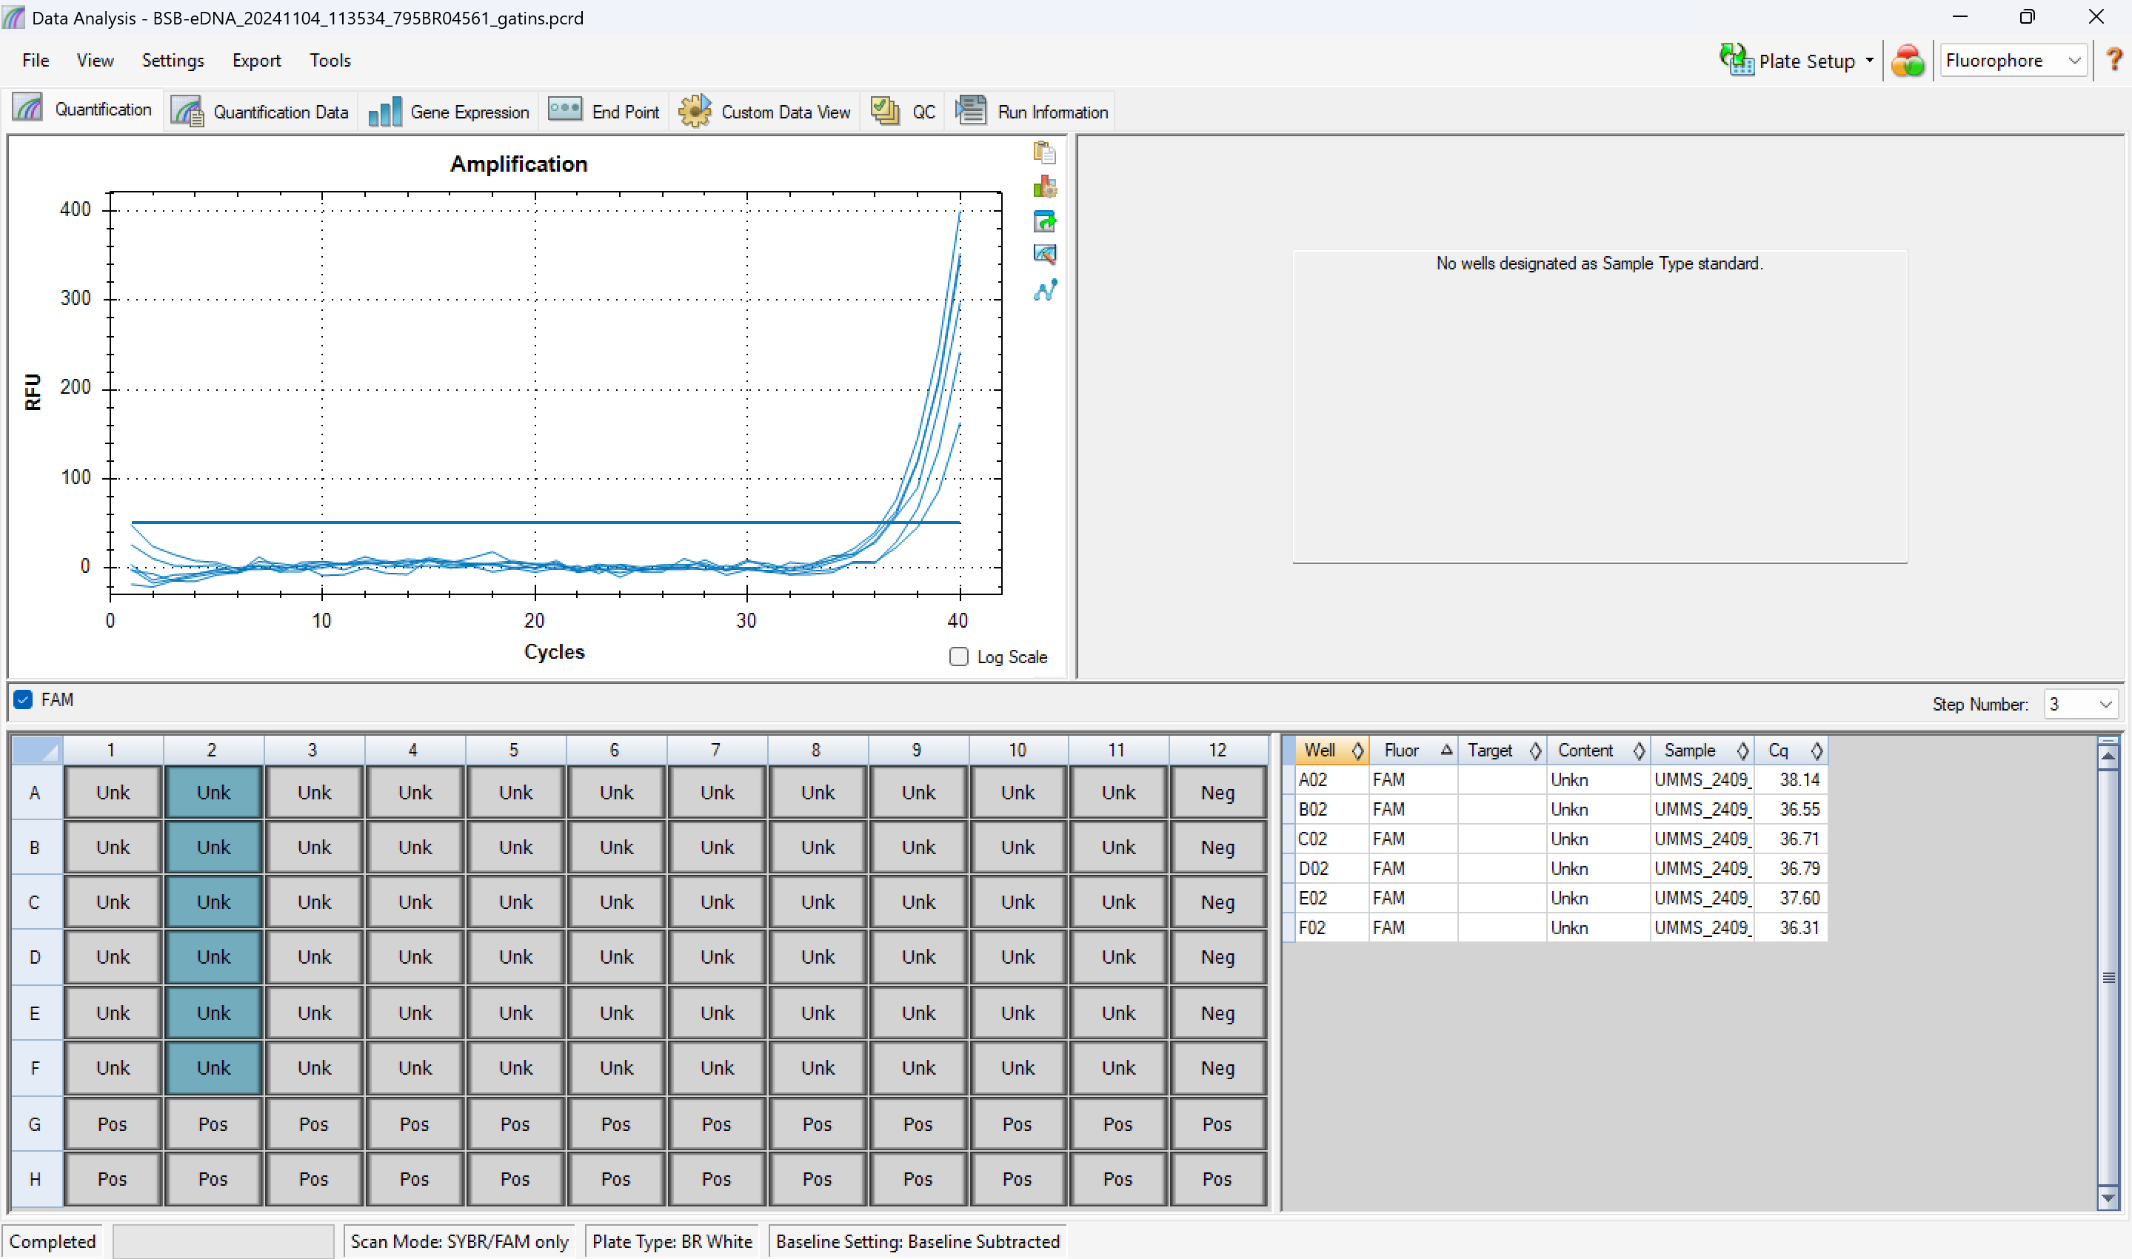Open trace styles with chart-and-pencil icon
2132x1259 pixels.
pyautogui.click(x=1045, y=255)
